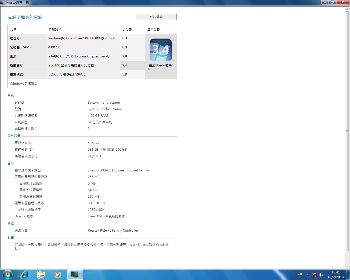Show hidden tray icons arrow
Viewport: 350px width, 280px height.
tap(308, 275)
